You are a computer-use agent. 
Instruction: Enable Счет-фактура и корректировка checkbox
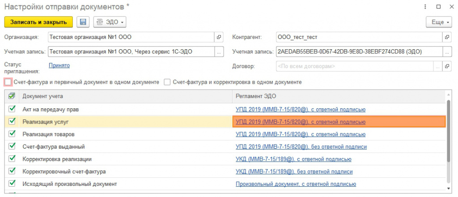[x=167, y=82]
